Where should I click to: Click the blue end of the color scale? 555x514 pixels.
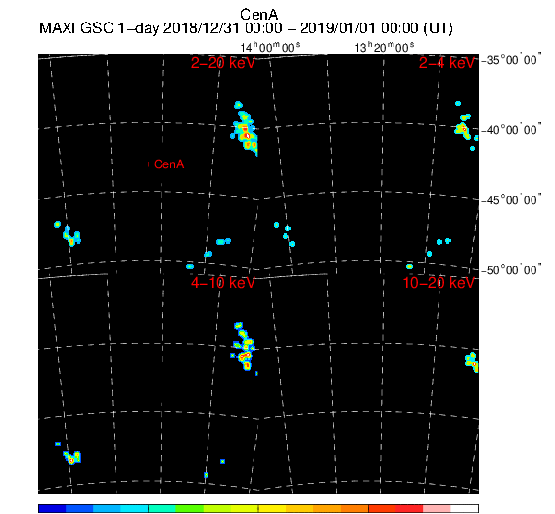pos(53,509)
